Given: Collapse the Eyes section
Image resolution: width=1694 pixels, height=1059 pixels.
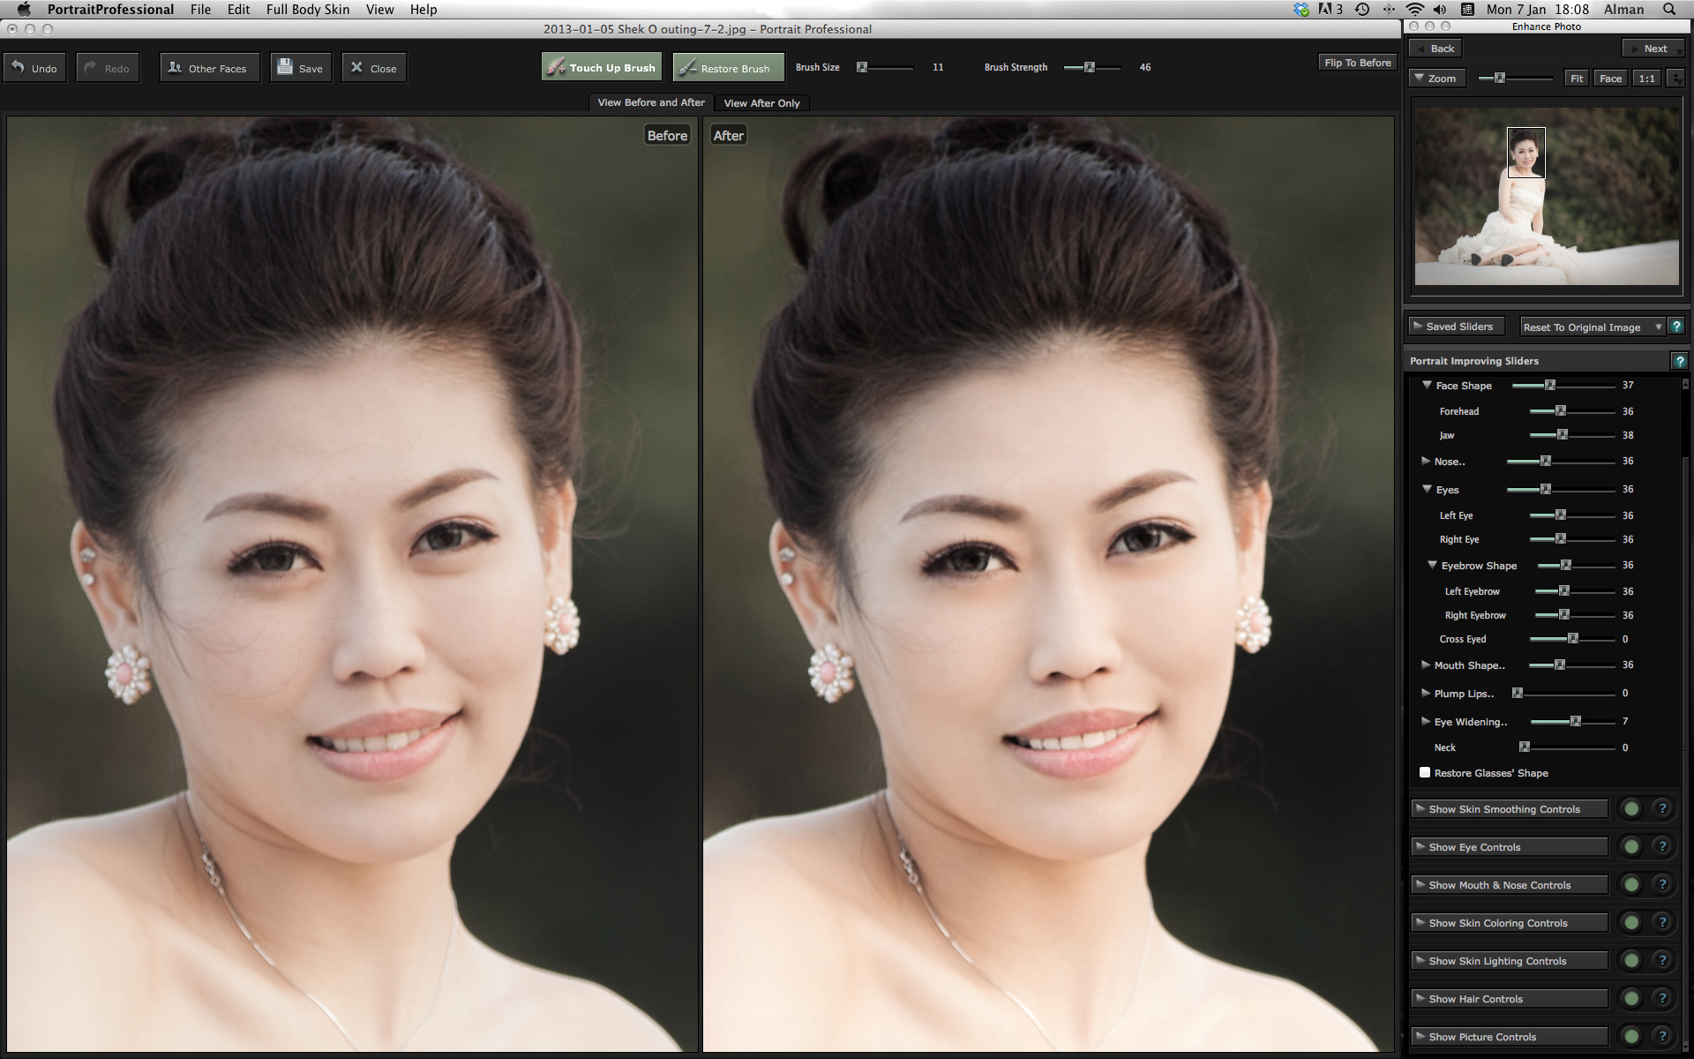Looking at the screenshot, I should click(1427, 489).
